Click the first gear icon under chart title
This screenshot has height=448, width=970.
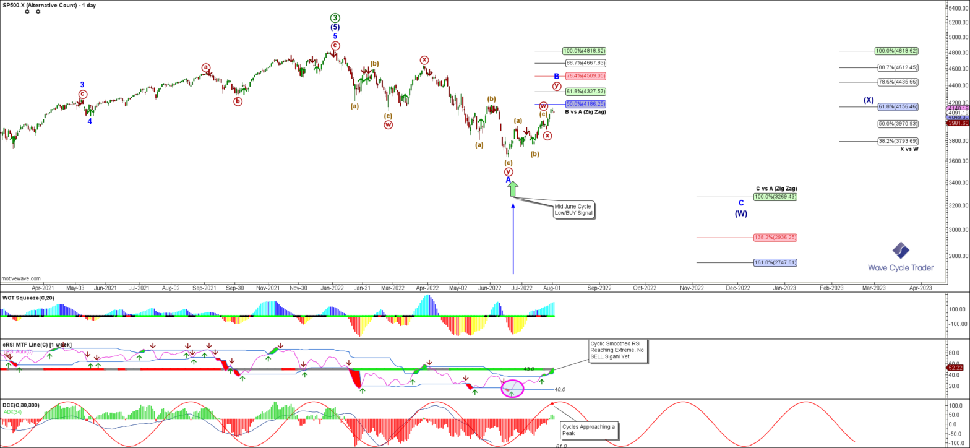coord(27,12)
